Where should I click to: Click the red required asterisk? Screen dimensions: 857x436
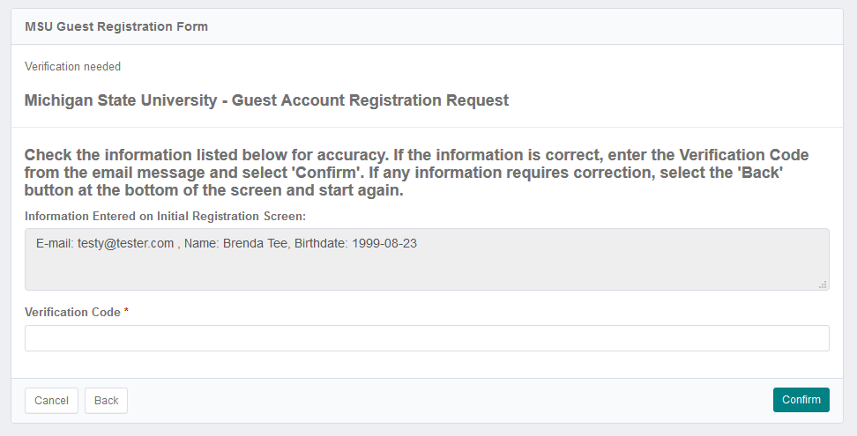tap(127, 313)
